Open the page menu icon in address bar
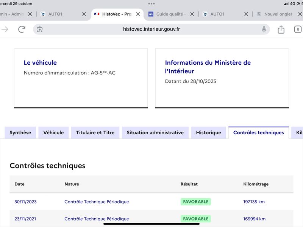Viewport: 303px width, 227px height. click(x=40, y=29)
